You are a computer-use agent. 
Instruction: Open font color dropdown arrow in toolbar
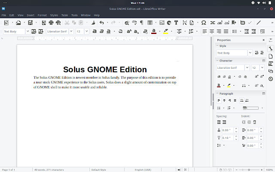click(159, 31)
